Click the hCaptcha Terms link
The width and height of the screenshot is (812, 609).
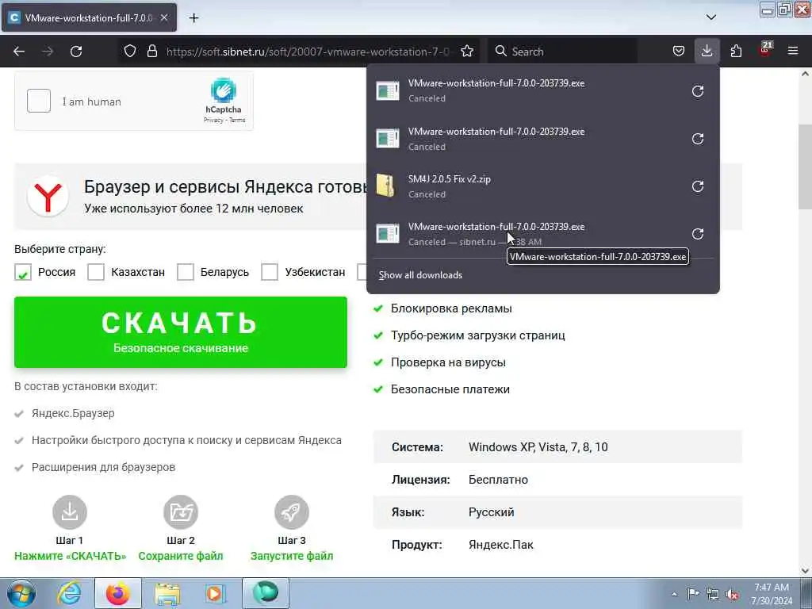point(237,121)
